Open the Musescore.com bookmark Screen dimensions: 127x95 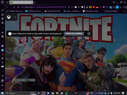[34, 11]
